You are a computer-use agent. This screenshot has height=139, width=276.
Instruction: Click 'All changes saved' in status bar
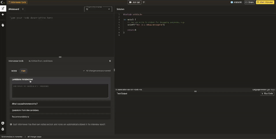34,137
